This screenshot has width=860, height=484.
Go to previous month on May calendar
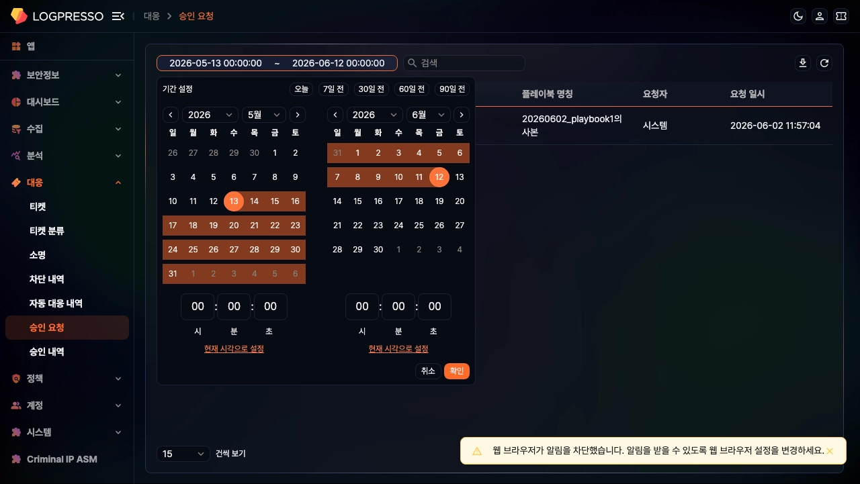[x=171, y=115]
